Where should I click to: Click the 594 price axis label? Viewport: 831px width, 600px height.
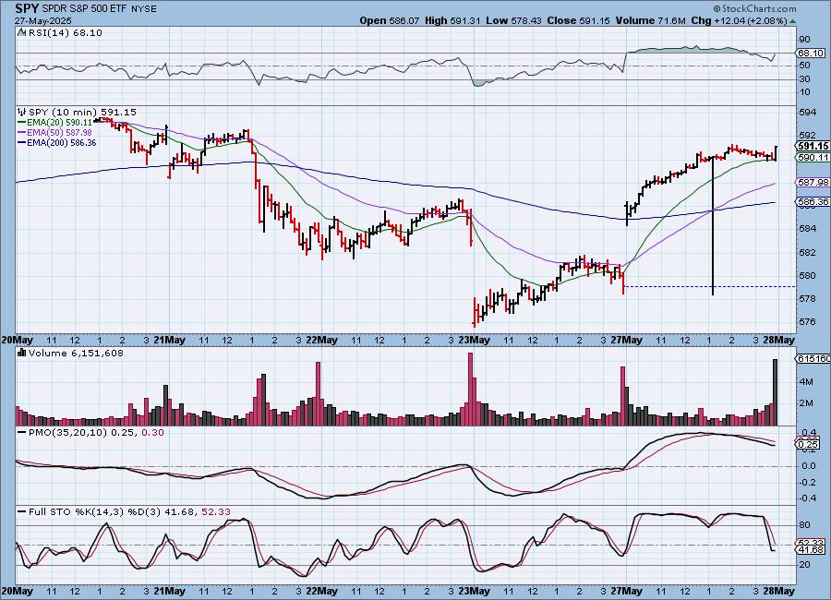tap(807, 113)
